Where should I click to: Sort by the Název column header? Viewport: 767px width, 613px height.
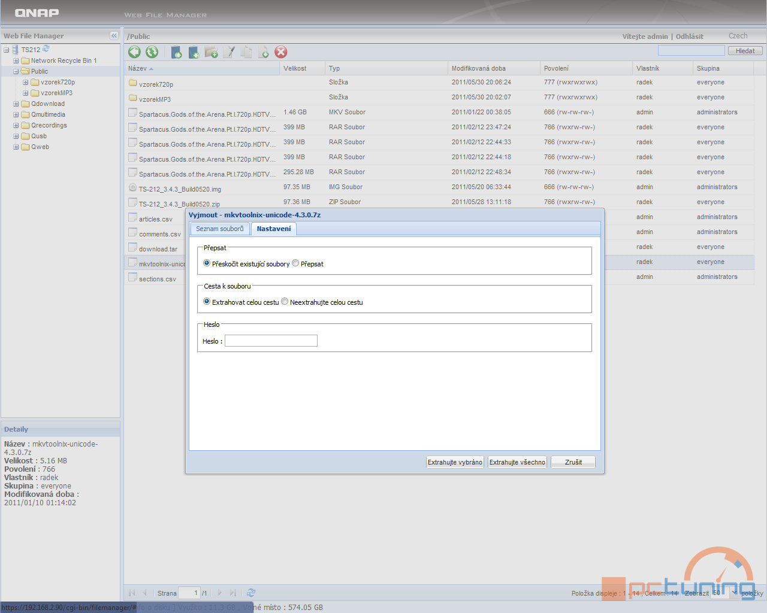(x=202, y=68)
